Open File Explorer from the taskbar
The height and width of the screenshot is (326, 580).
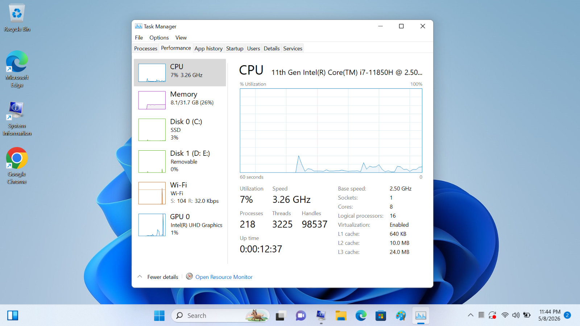pyautogui.click(x=341, y=315)
